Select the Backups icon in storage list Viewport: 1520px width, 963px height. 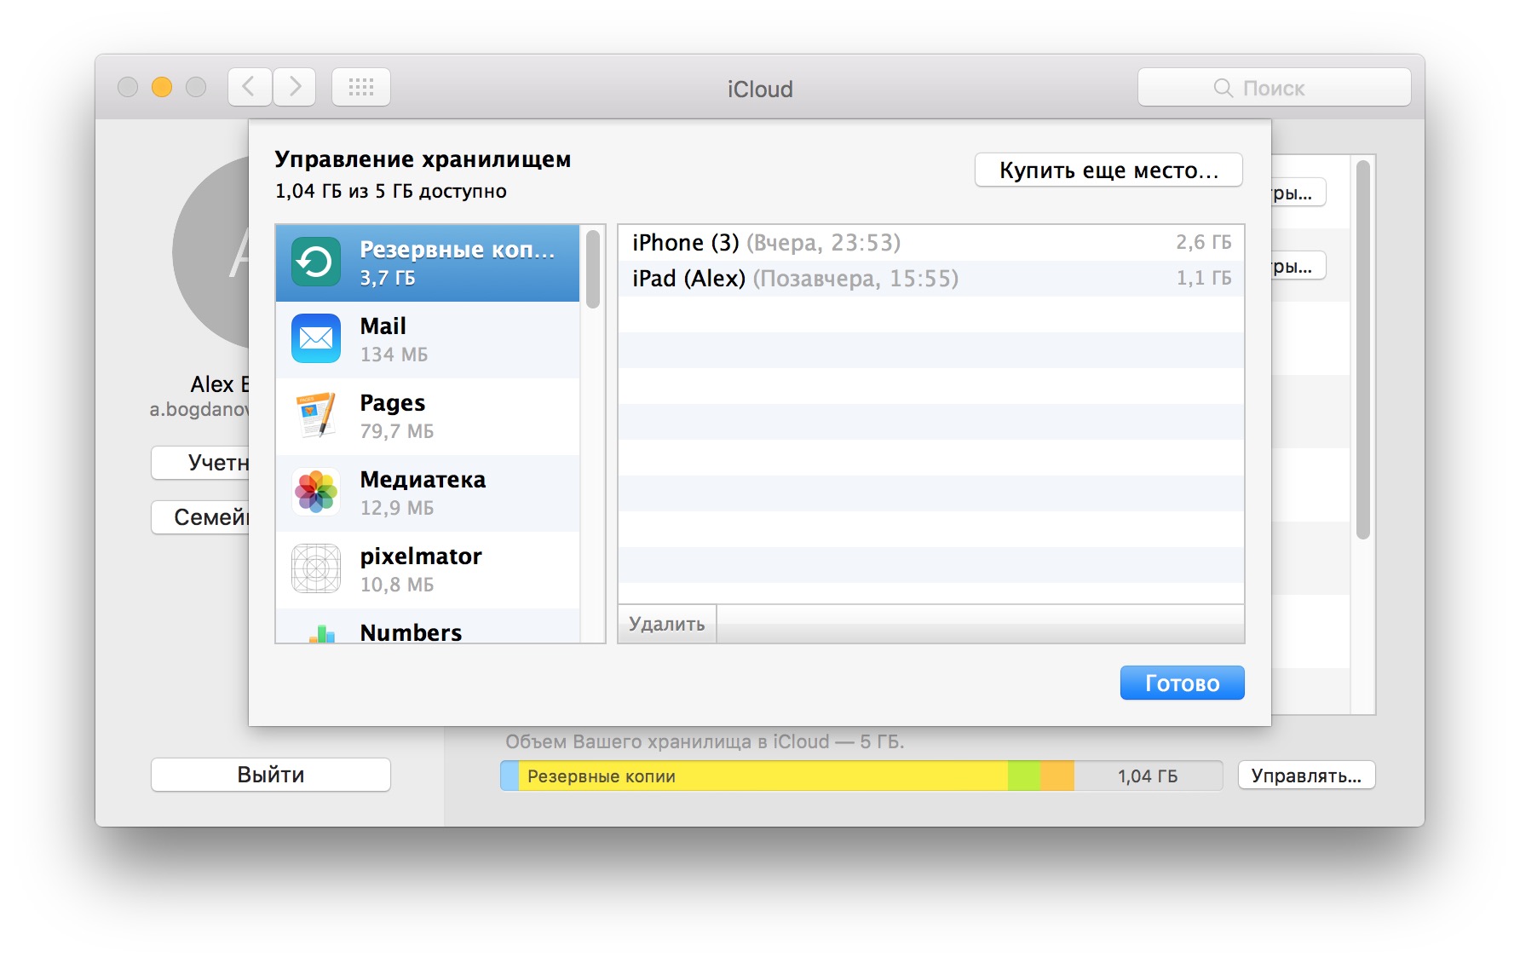coord(316,262)
